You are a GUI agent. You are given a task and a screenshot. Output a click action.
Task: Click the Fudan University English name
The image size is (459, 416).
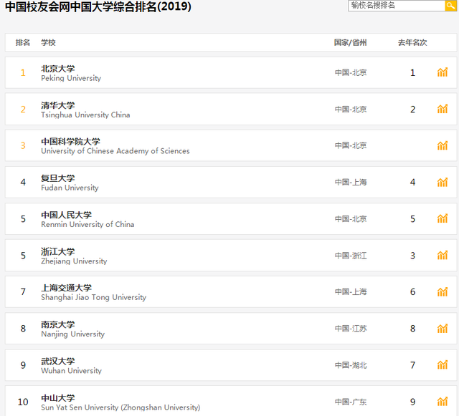pyautogui.click(x=70, y=188)
